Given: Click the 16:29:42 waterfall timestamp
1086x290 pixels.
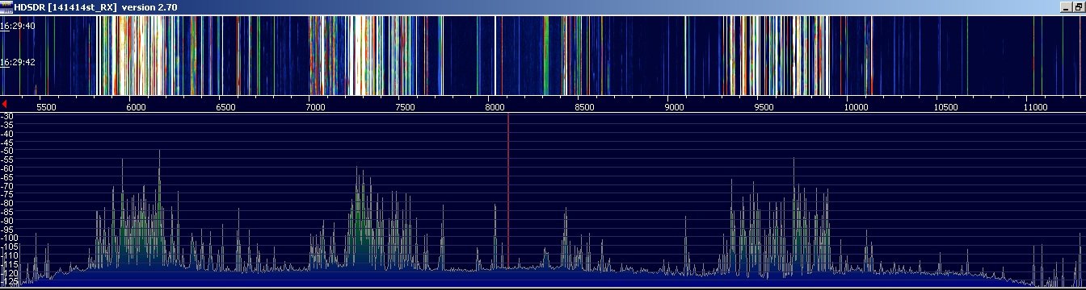Looking at the screenshot, I should [x=17, y=62].
